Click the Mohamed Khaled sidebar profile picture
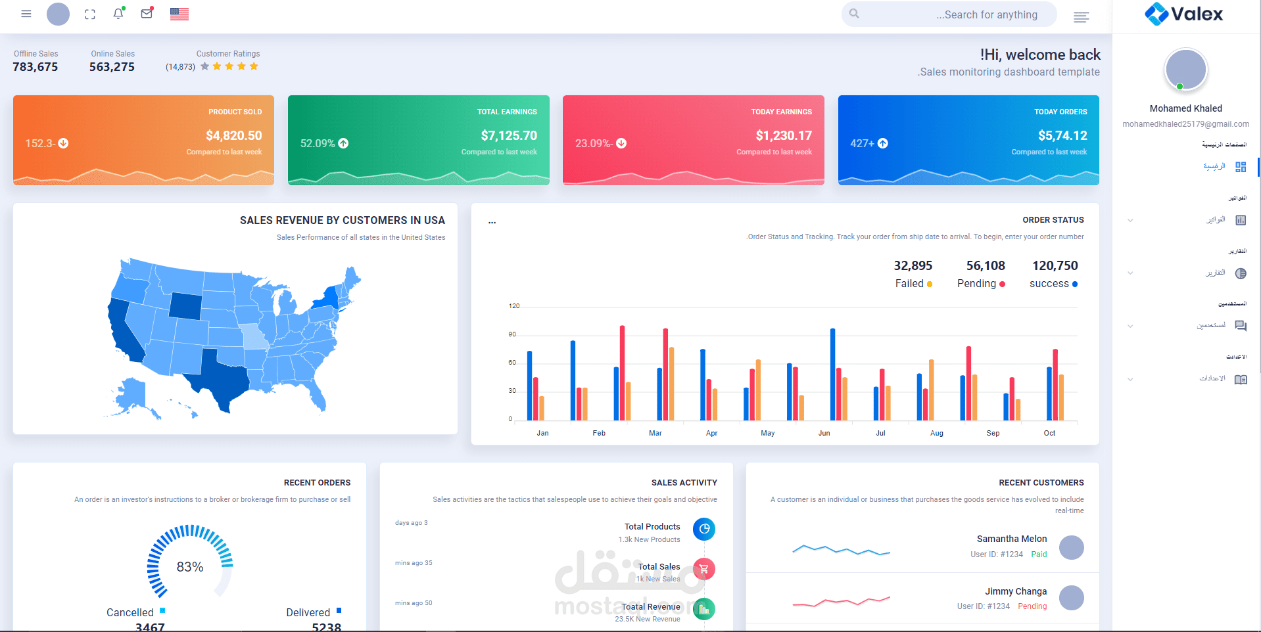The height and width of the screenshot is (632, 1261). coord(1186,69)
